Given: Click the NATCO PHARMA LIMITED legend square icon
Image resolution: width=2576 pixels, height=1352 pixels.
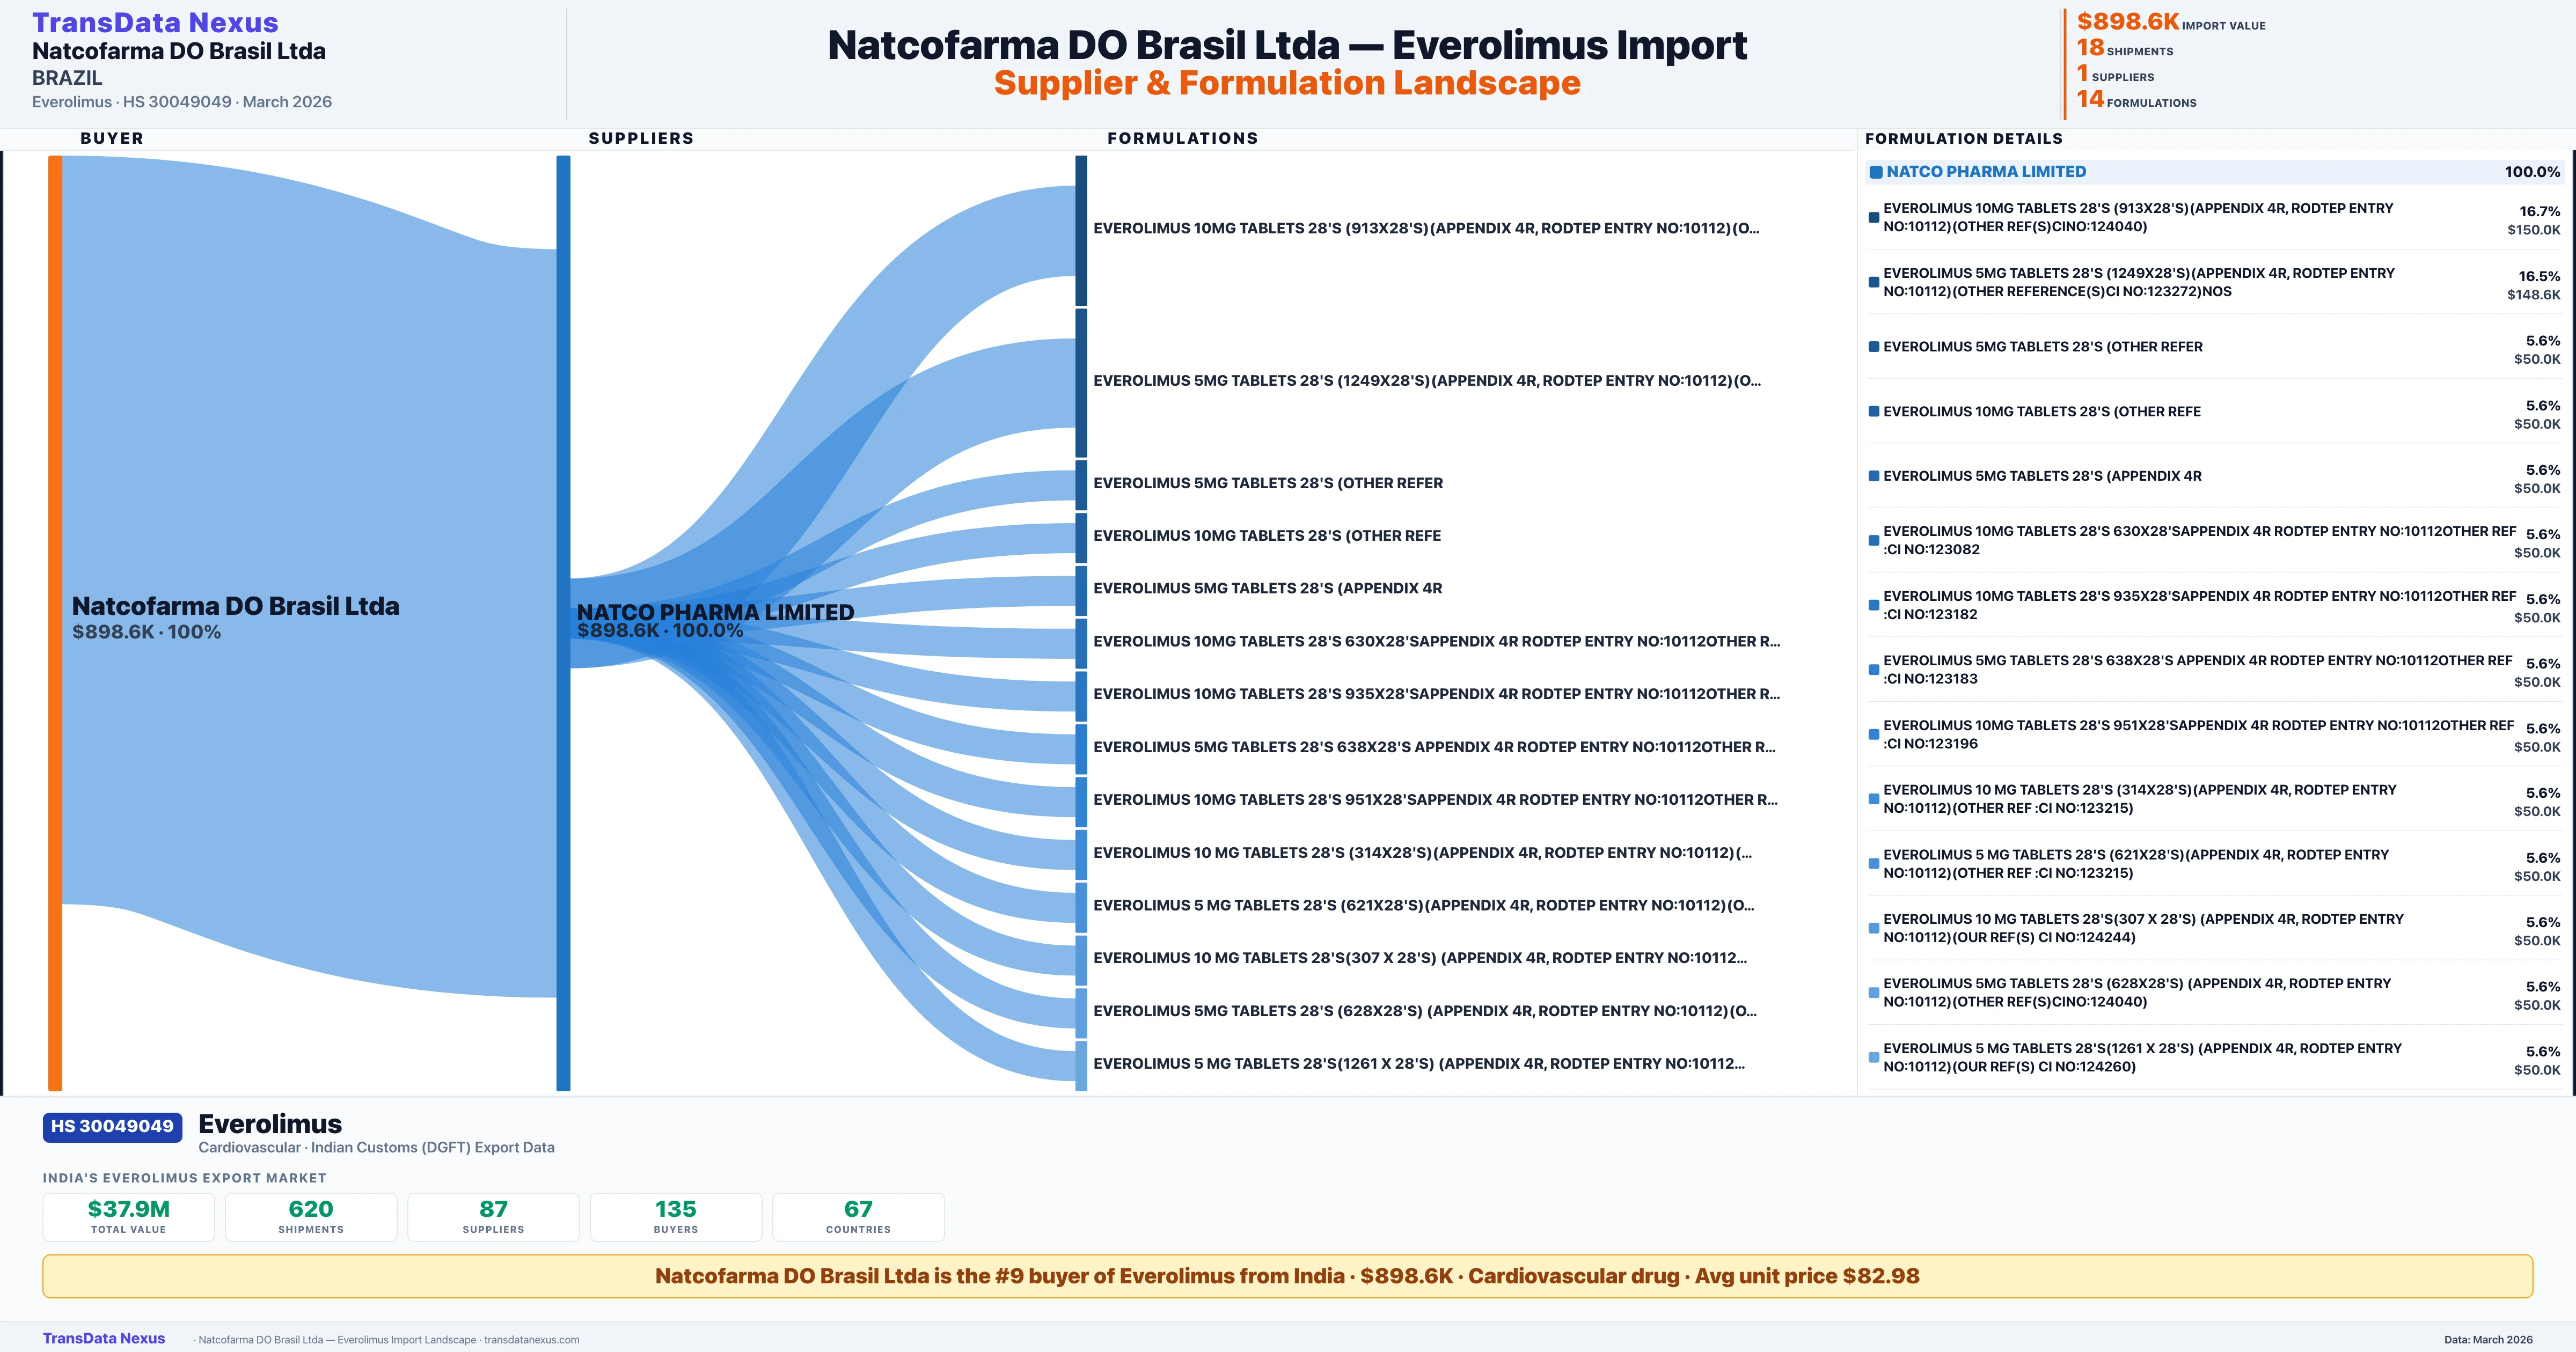Looking at the screenshot, I should 1876,172.
